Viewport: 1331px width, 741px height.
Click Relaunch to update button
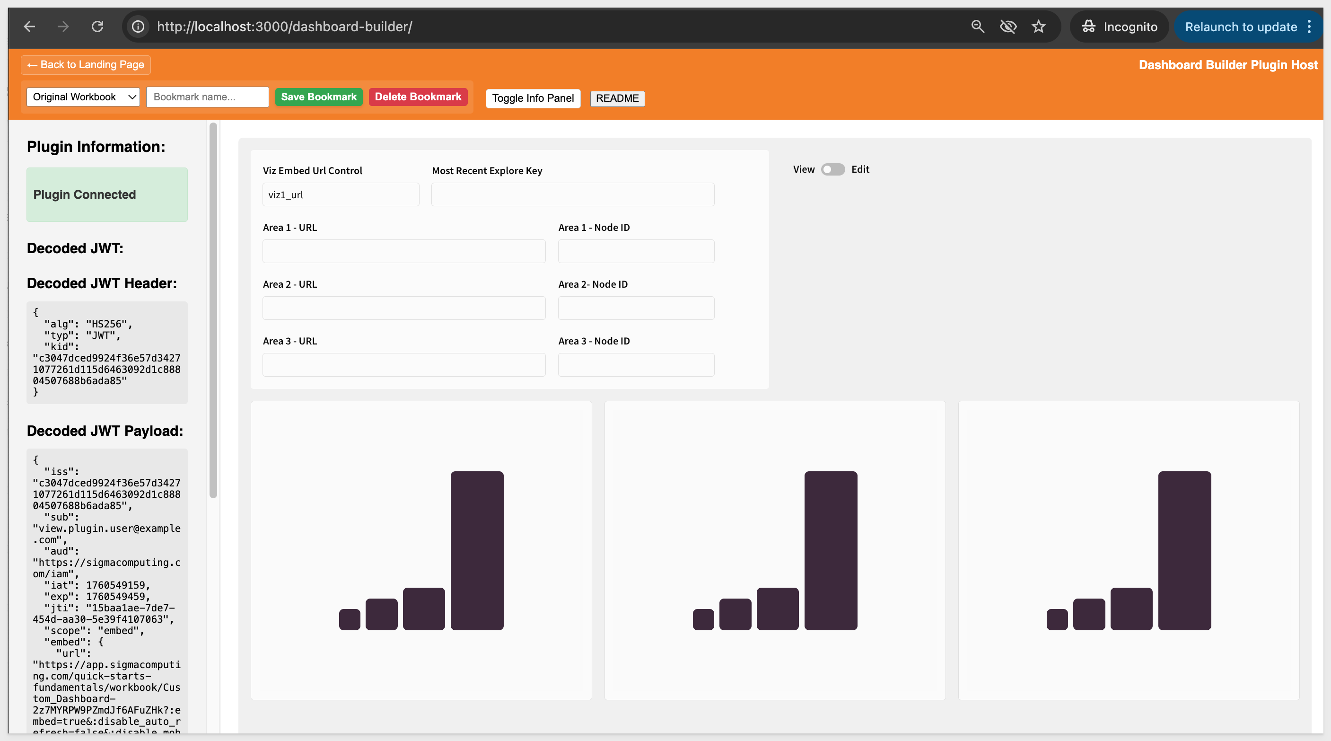point(1241,26)
